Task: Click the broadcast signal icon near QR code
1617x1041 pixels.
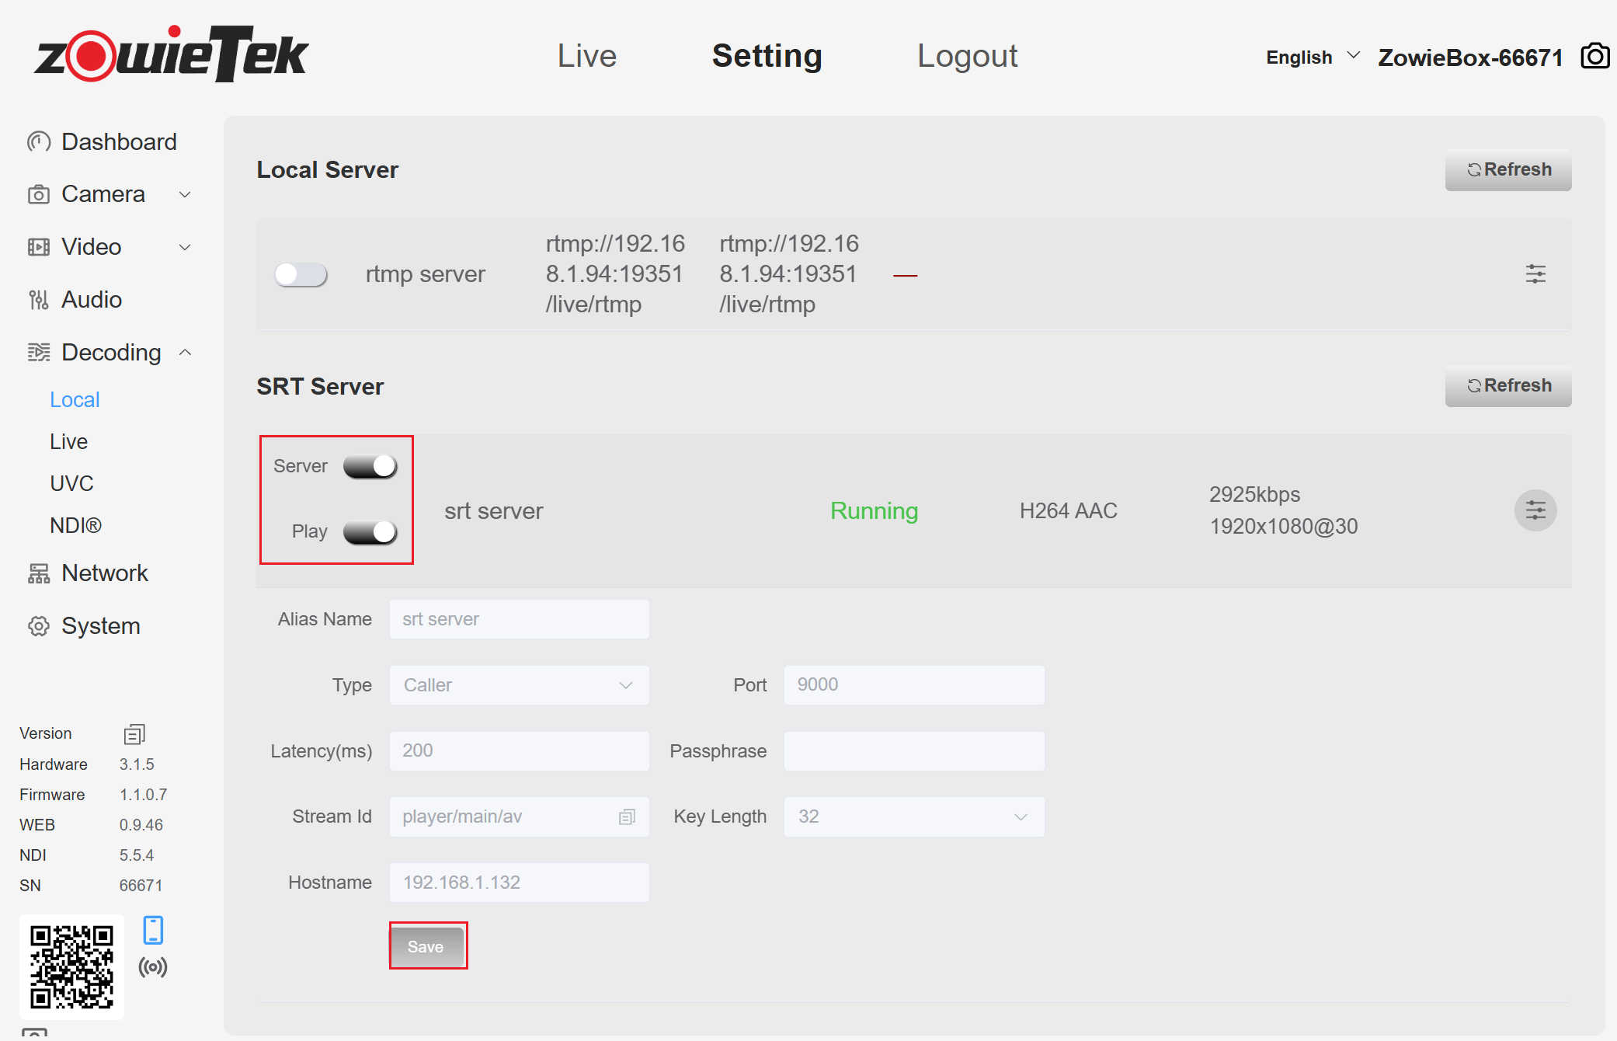Action: click(153, 967)
